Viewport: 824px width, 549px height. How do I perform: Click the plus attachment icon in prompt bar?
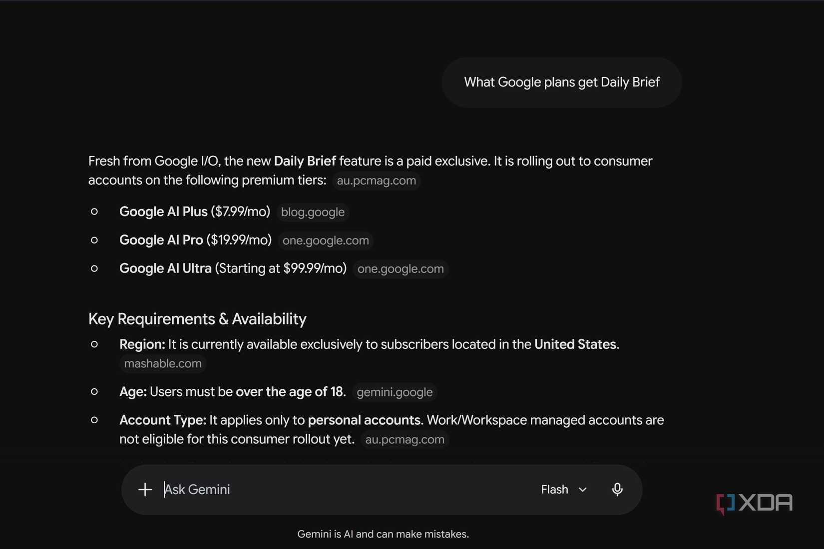click(x=145, y=490)
